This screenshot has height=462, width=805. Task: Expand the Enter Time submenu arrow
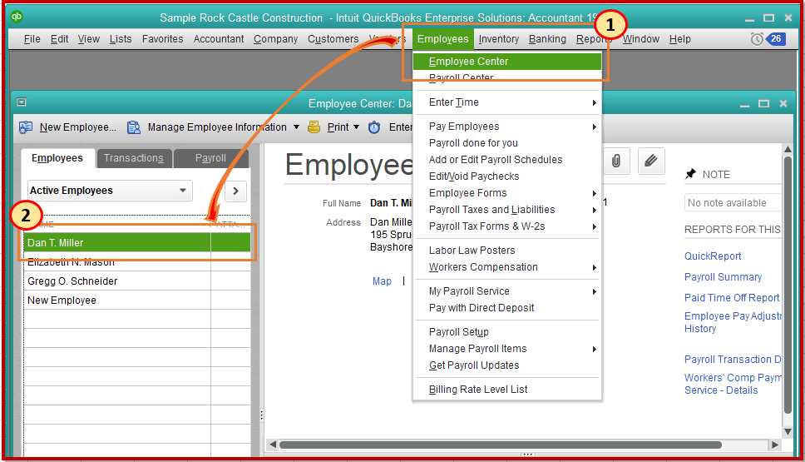pos(594,102)
